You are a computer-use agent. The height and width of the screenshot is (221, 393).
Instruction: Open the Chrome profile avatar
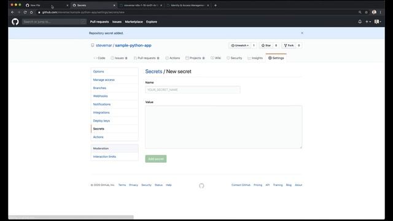(x=374, y=12)
